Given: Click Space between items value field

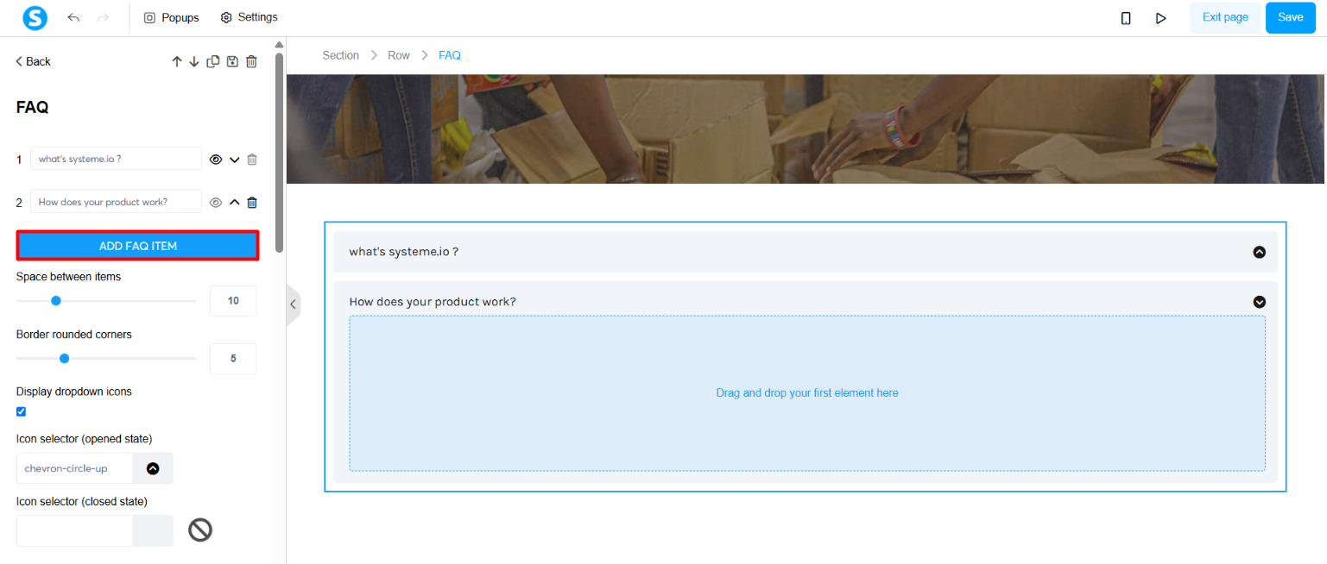Looking at the screenshot, I should (233, 301).
